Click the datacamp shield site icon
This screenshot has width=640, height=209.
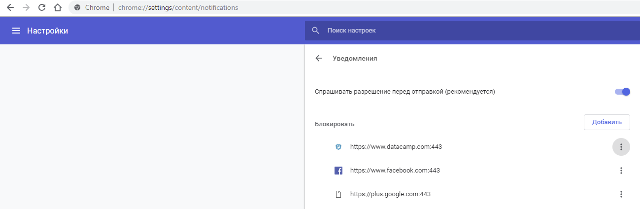click(338, 147)
